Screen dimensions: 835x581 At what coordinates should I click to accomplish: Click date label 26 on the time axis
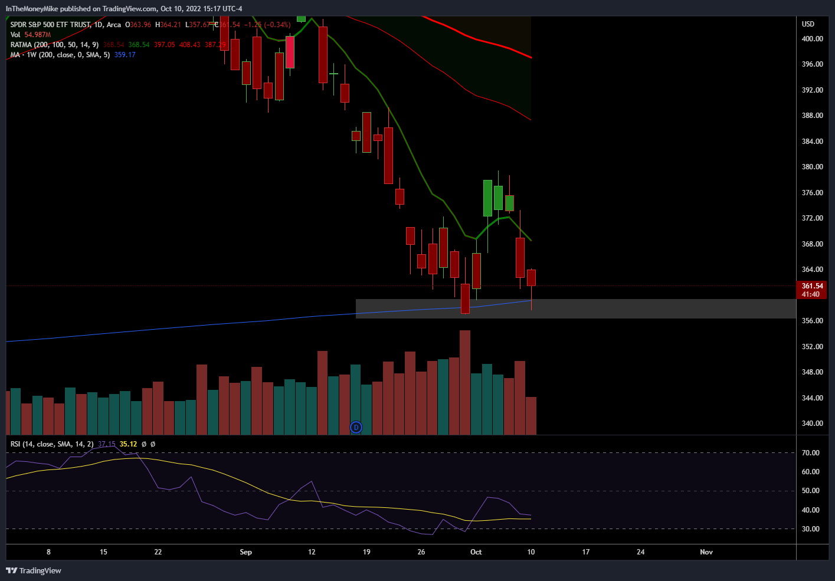pos(421,552)
